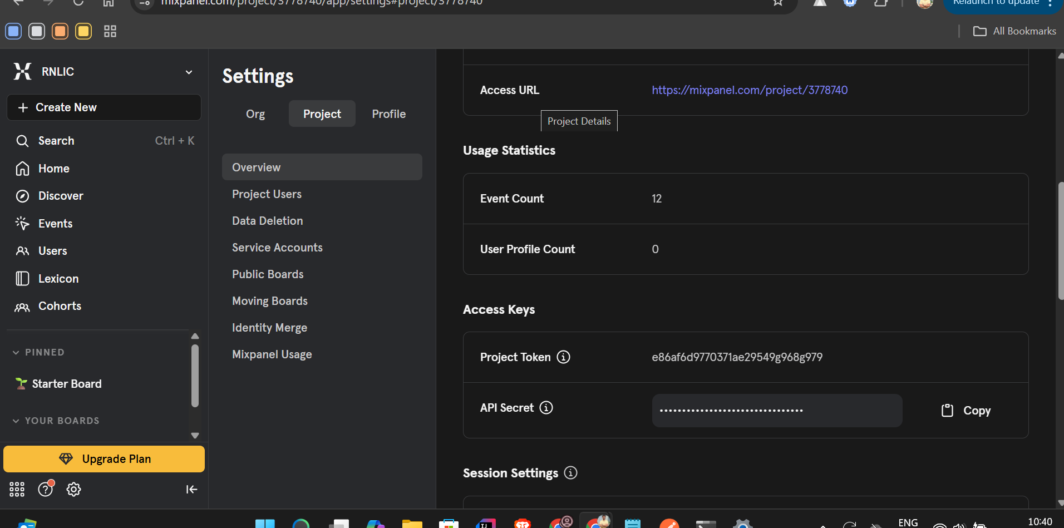Open the apps grid icon in sidebar footer

pos(17,489)
